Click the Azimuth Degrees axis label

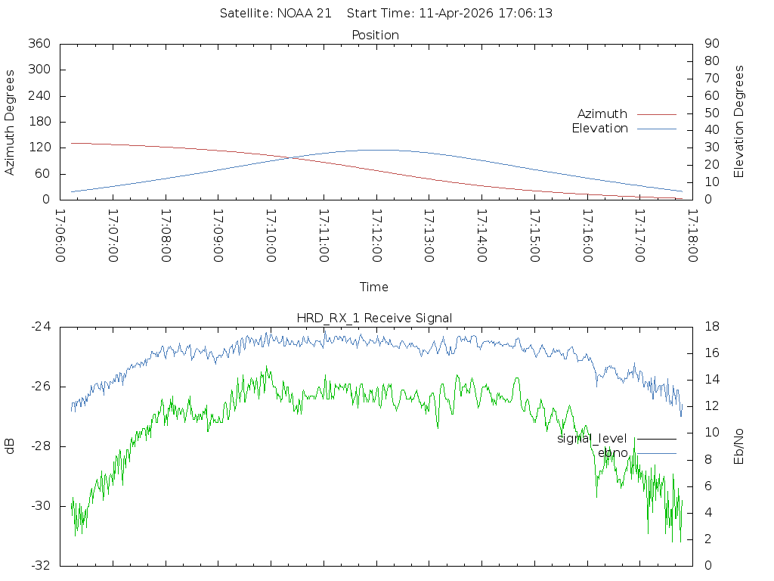[x=10, y=122]
